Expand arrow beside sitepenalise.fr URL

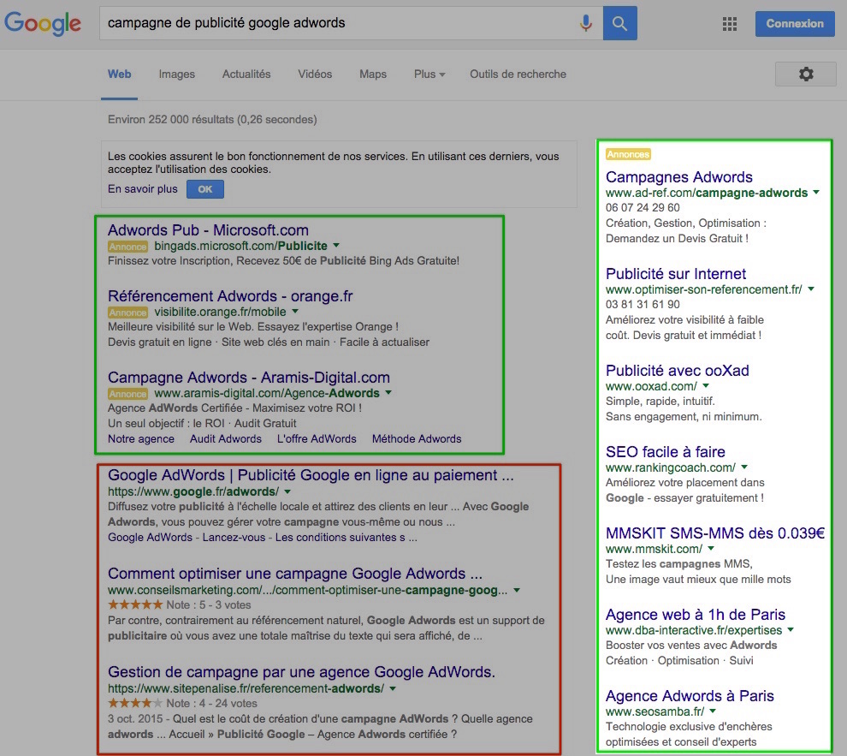tap(393, 688)
